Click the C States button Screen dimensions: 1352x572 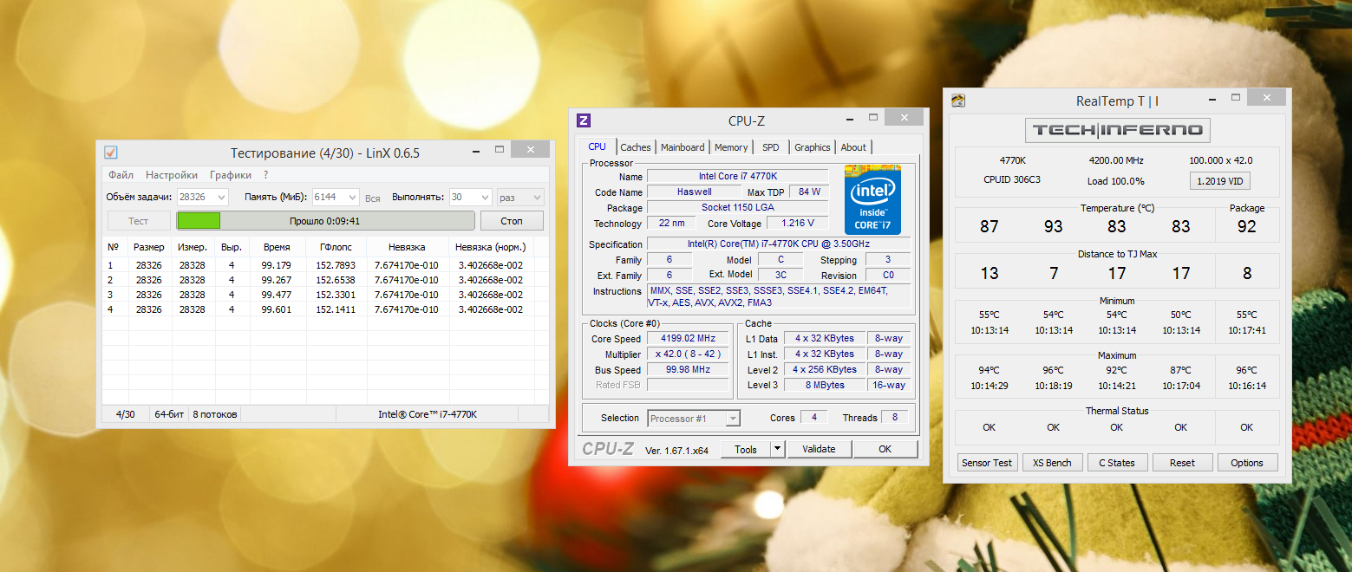pyautogui.click(x=1117, y=463)
